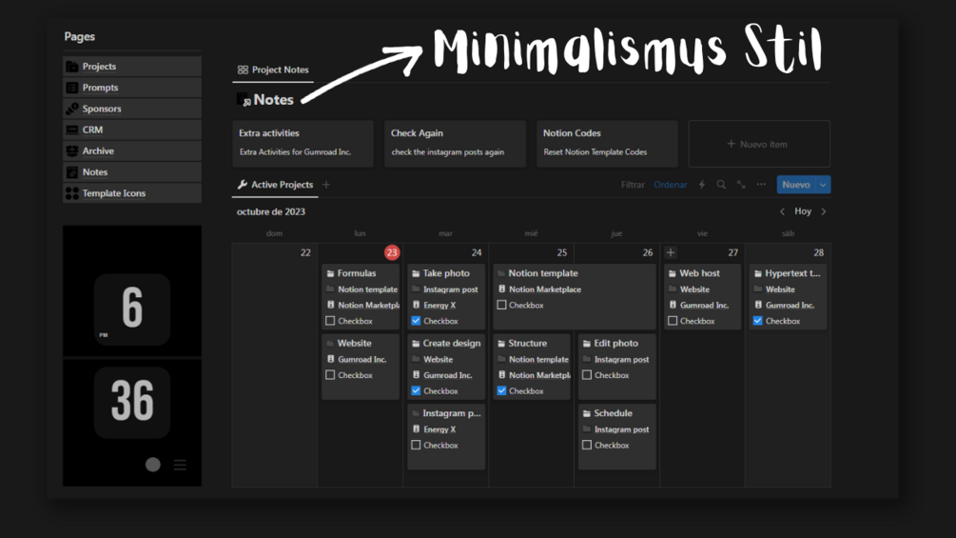Select the Active Projects tab
Image resolution: width=956 pixels, height=538 pixels.
275,185
